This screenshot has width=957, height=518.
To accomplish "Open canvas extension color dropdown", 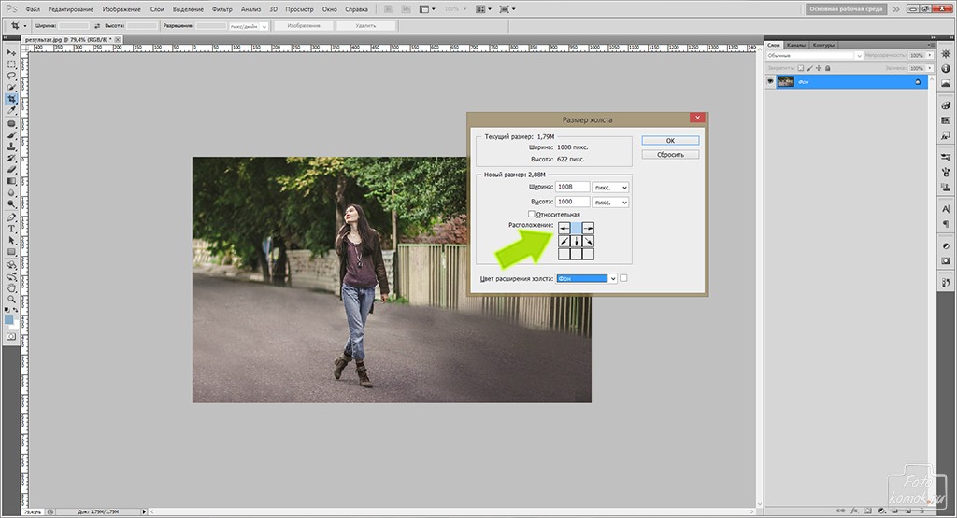I will 587,278.
